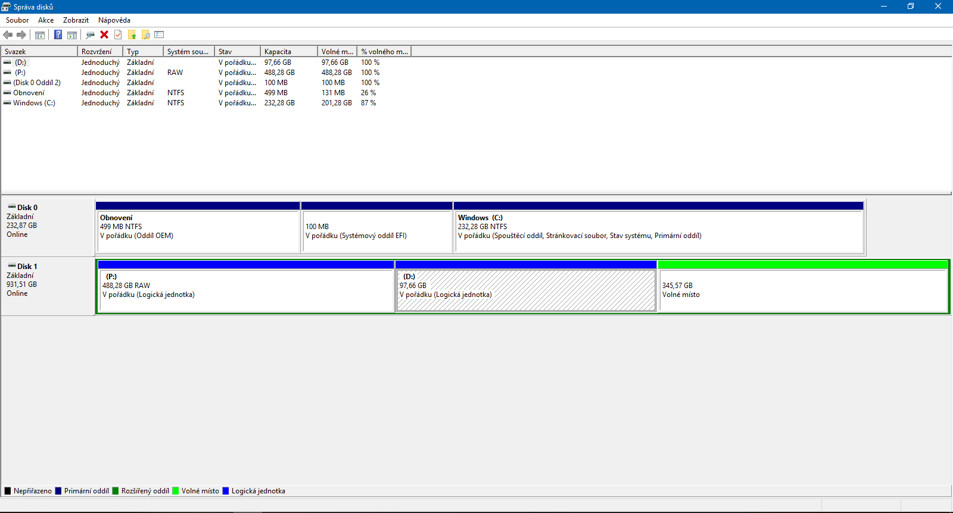Image resolution: width=953 pixels, height=513 pixels.
Task: Click the bright green Volné místo legend swatch
Action: (x=176, y=491)
